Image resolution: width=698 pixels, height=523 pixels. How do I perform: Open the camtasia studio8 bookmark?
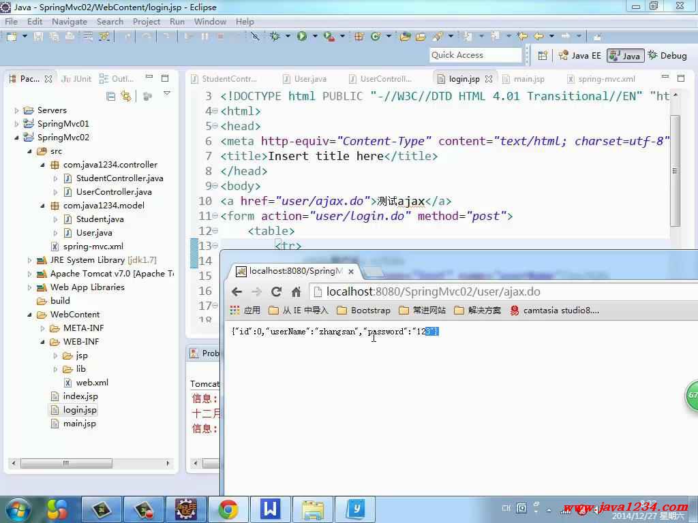[x=555, y=311]
